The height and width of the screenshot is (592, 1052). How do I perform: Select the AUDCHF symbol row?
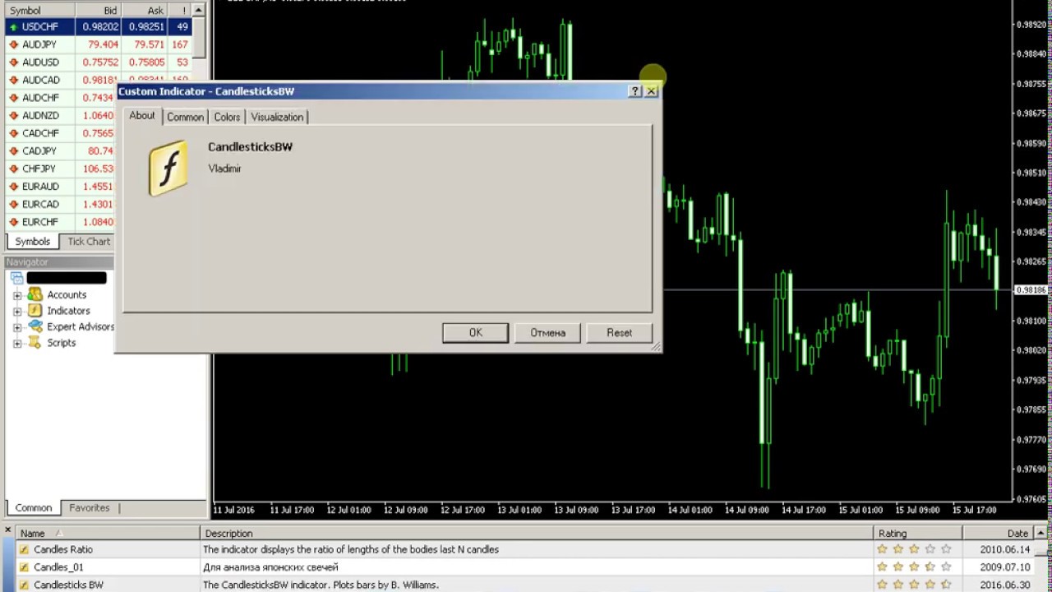click(61, 98)
